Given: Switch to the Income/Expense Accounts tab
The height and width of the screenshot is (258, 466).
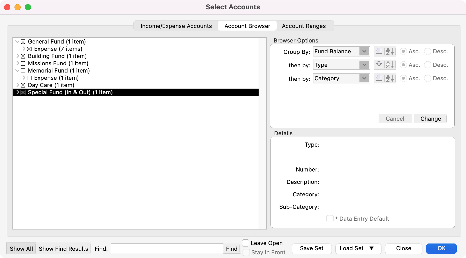Looking at the screenshot, I should point(176,26).
